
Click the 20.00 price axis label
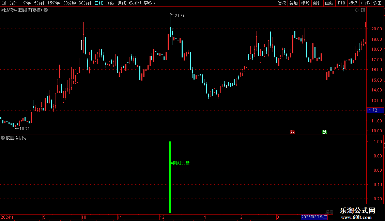(376, 29)
